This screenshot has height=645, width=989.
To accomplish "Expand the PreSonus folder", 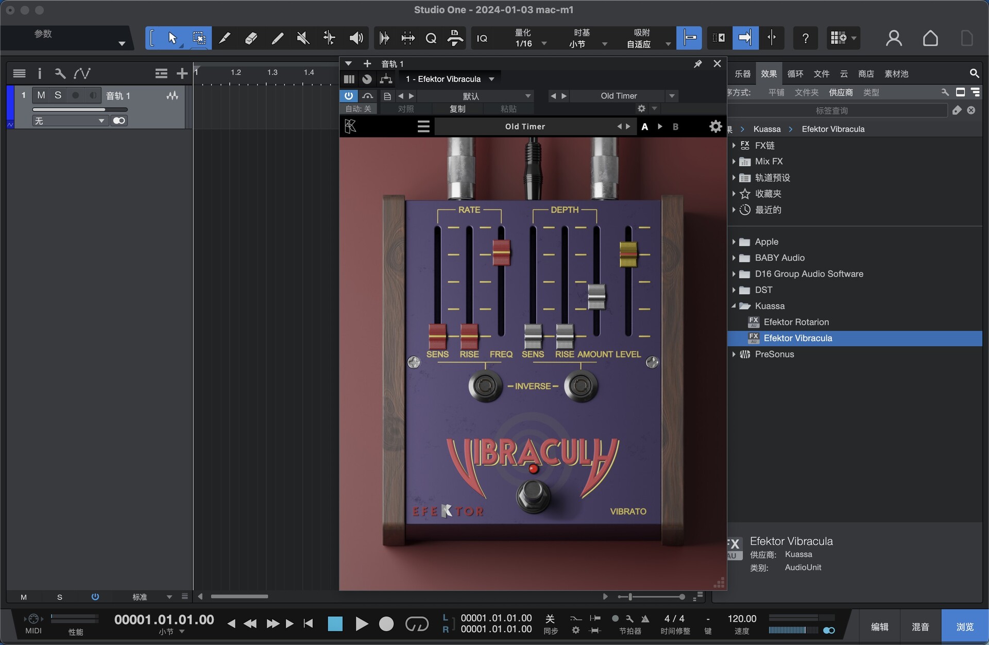I will click(734, 354).
